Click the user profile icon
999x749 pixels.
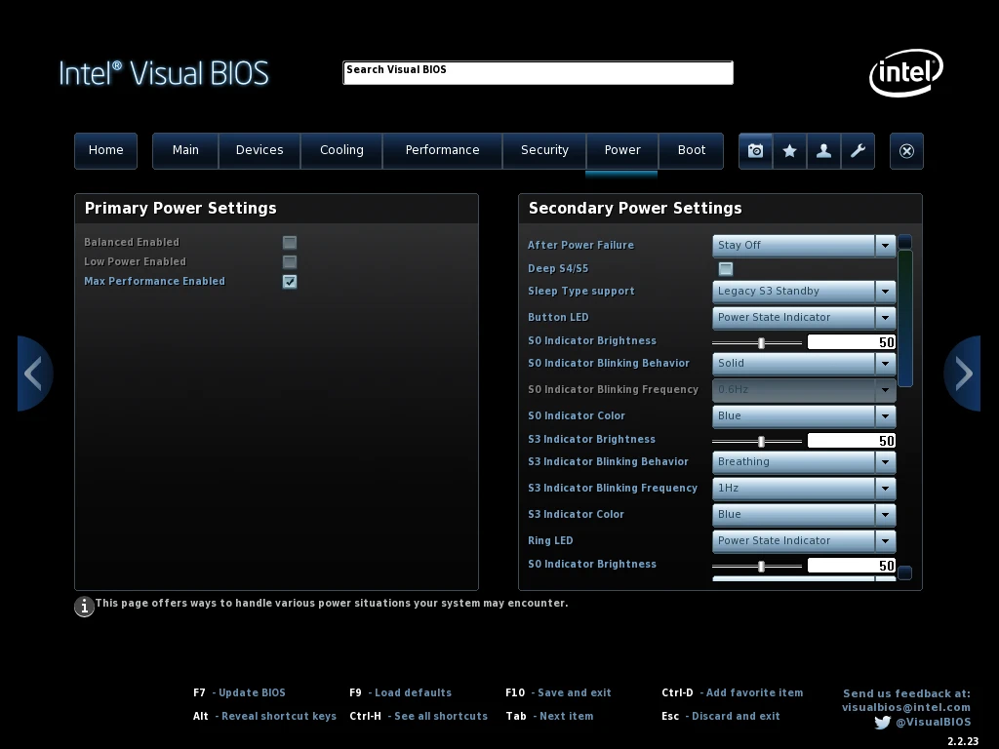[x=823, y=151]
